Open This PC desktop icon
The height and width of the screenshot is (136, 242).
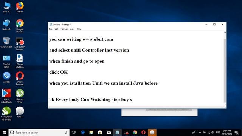point(6,7)
